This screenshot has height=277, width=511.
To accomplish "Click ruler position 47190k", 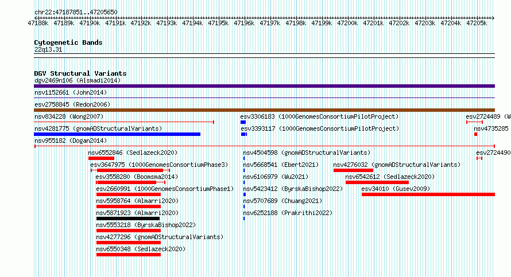I will click(x=90, y=23).
